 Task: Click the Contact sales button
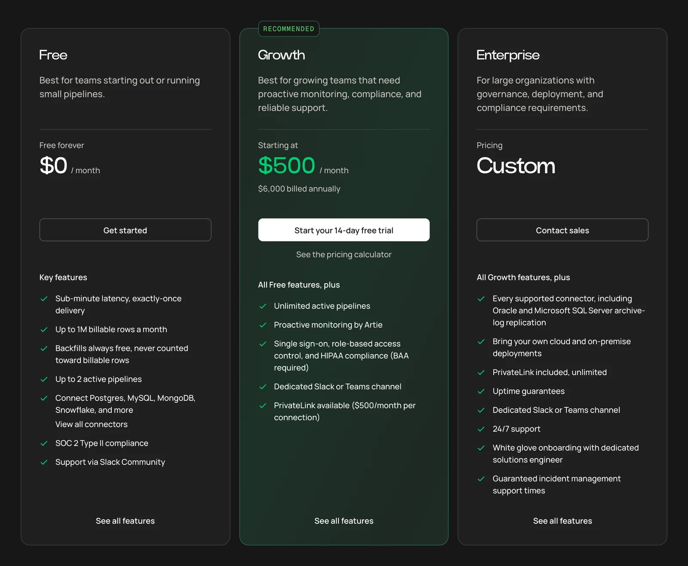562,230
